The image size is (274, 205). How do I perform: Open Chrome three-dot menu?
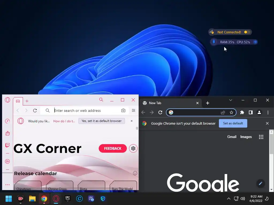pyautogui.click(x=268, y=112)
